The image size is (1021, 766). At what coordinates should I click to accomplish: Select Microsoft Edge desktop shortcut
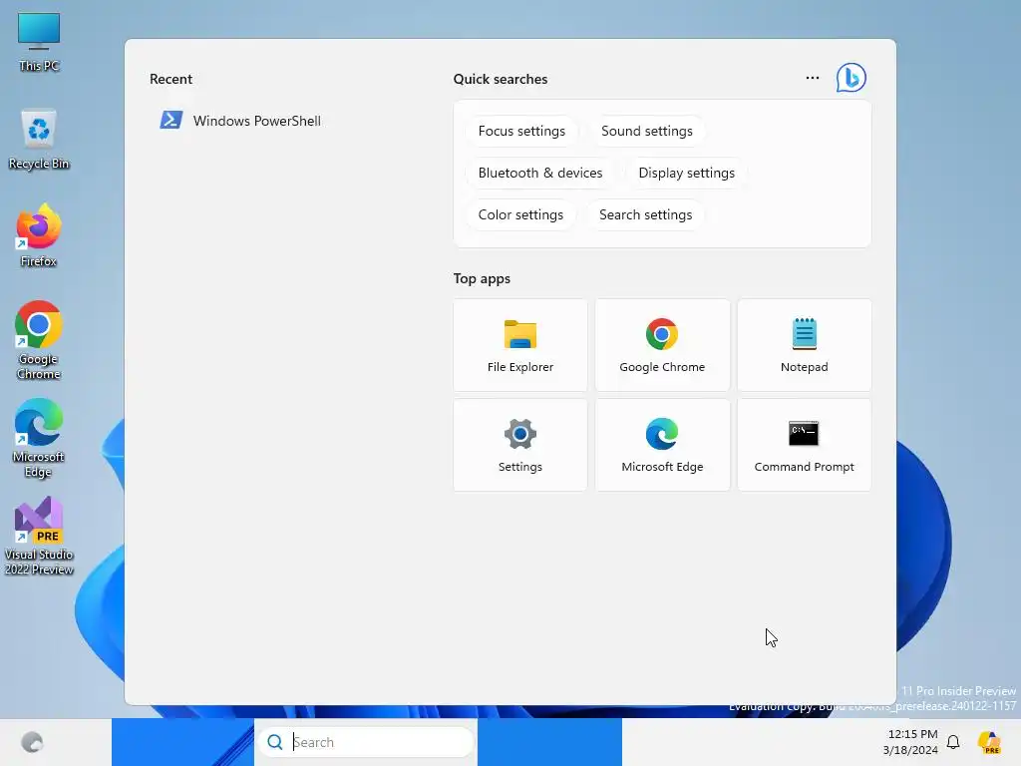tap(39, 438)
